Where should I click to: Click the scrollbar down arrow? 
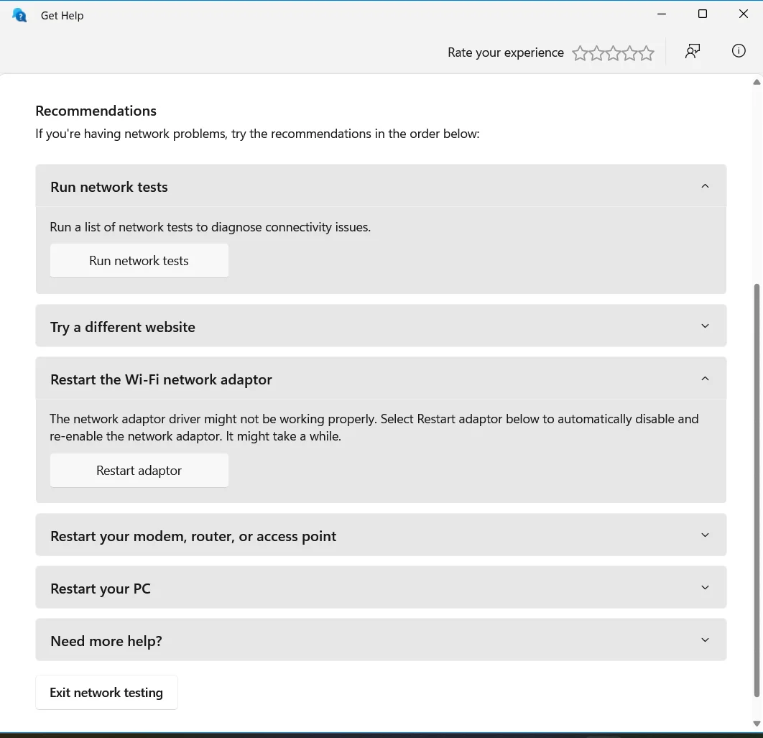tap(757, 724)
